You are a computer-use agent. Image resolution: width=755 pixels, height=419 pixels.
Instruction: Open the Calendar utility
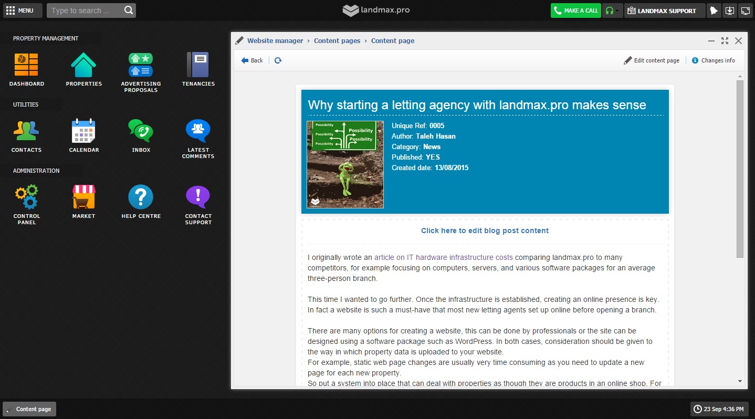click(x=83, y=131)
